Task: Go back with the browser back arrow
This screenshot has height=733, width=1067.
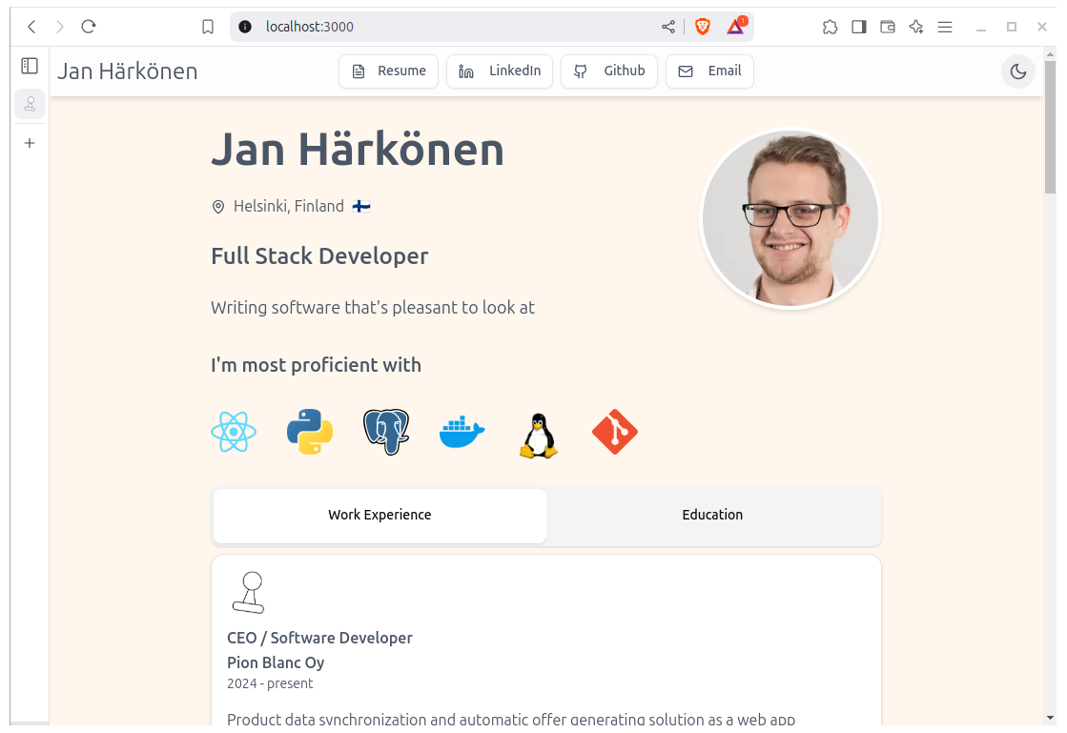Action: click(31, 27)
